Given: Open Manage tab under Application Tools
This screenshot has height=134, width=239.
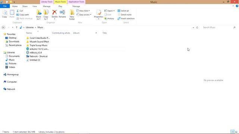Looking at the screenshot, I should pyautogui.click(x=76, y=6).
